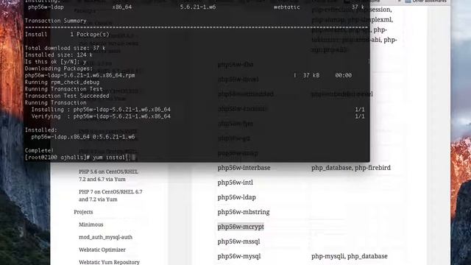
Task: Click the terminal command prompt line
Action: (80, 158)
